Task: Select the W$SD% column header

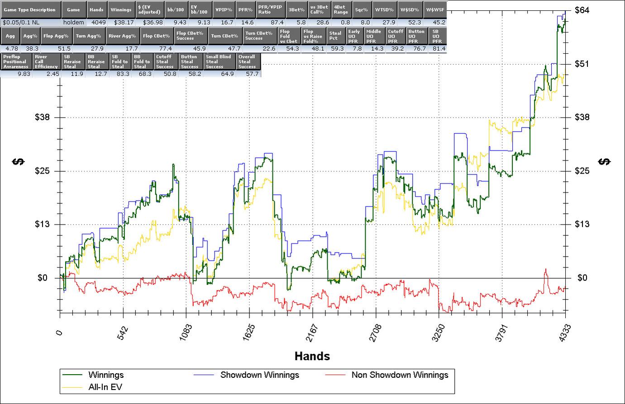Action: (x=410, y=9)
